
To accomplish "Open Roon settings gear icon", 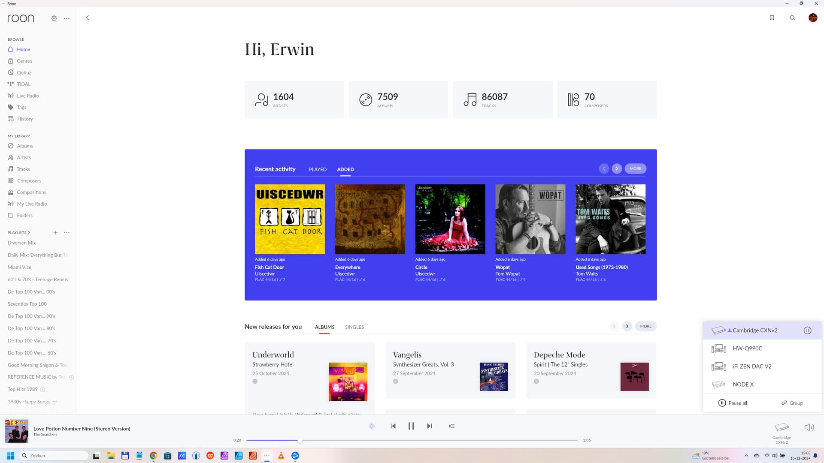I will [54, 18].
